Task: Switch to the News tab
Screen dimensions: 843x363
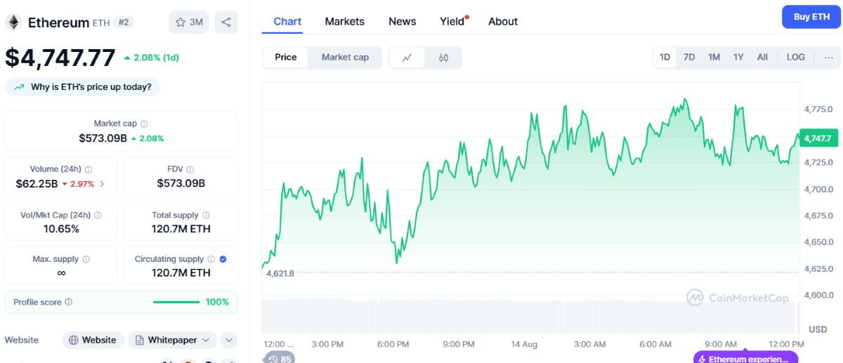Action: [x=403, y=22]
